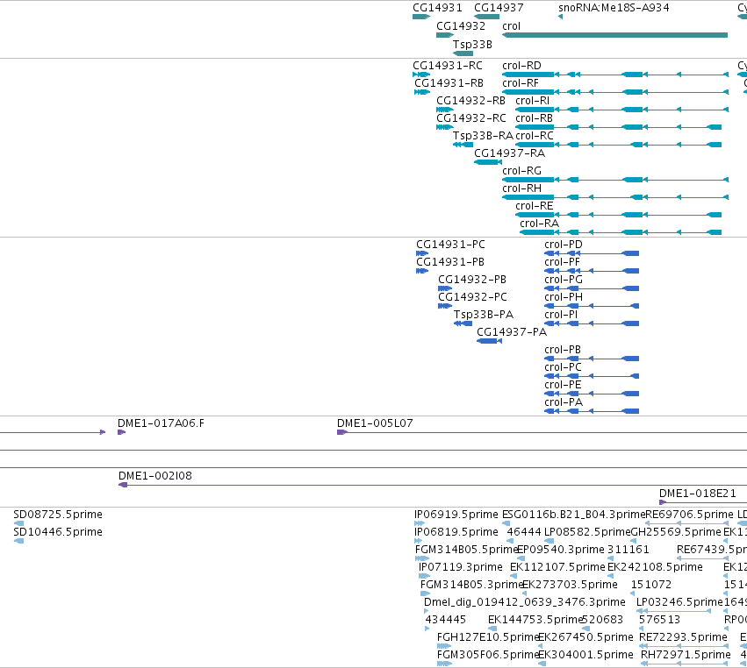Click EST RH72971.5prime label
Viewport: 747px width, 668px height.
coord(686,655)
